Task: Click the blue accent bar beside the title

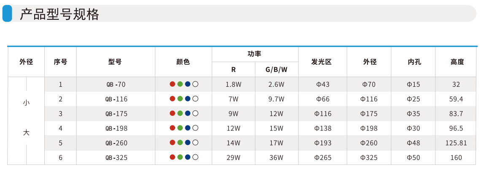Action: tap(7, 13)
